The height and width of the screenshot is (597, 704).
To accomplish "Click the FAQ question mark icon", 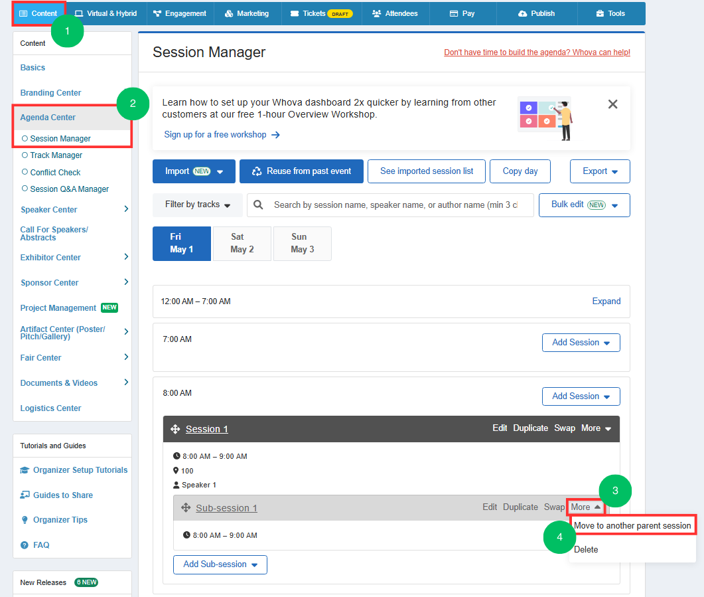I will pyautogui.click(x=25, y=545).
